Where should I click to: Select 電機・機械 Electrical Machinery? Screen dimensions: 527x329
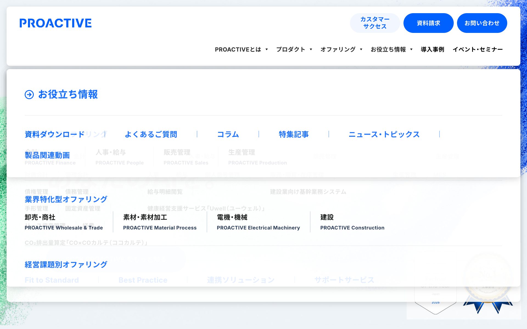[x=258, y=222]
